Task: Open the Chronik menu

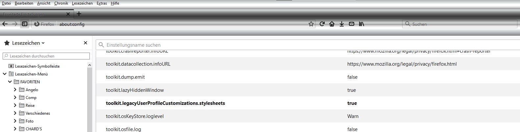Action: (x=61, y=3)
